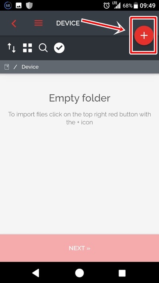Open the hamburger menu
This screenshot has width=159, height=283.
(x=39, y=23)
